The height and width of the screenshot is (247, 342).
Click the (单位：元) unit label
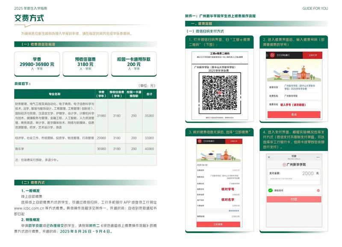[147, 86]
